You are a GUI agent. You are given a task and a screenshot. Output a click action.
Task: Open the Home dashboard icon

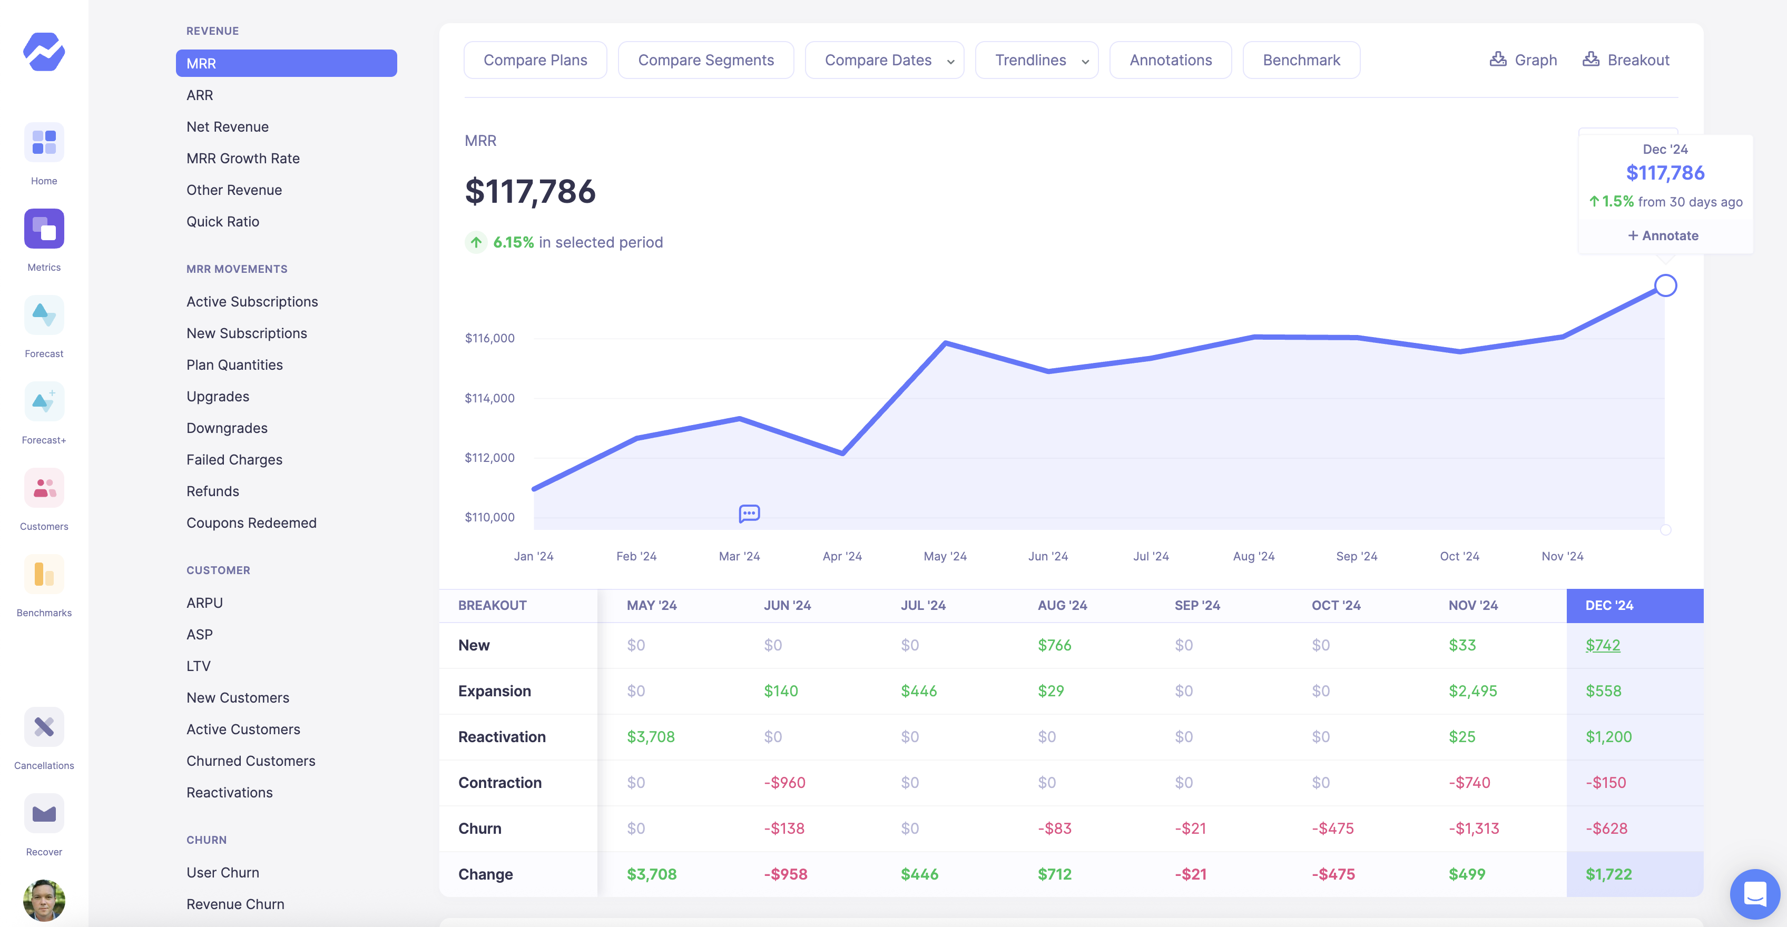pyautogui.click(x=44, y=142)
